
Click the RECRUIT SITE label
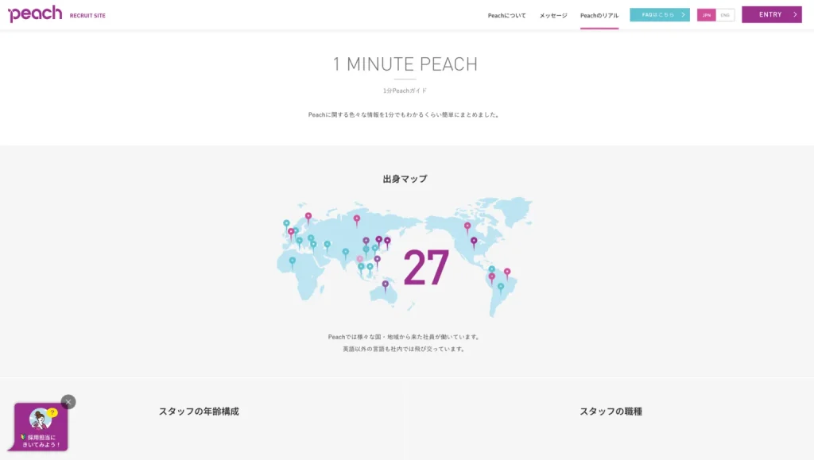[x=86, y=14]
